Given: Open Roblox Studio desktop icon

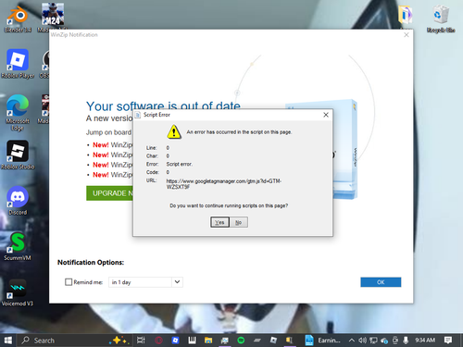Looking at the screenshot, I should pos(18,155).
